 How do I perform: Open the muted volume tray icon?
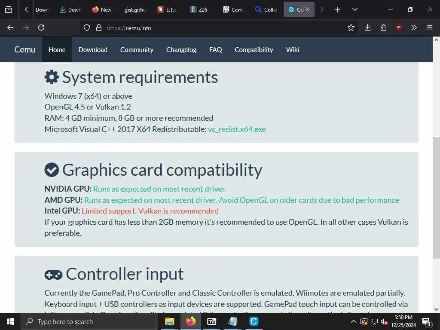[385, 321]
